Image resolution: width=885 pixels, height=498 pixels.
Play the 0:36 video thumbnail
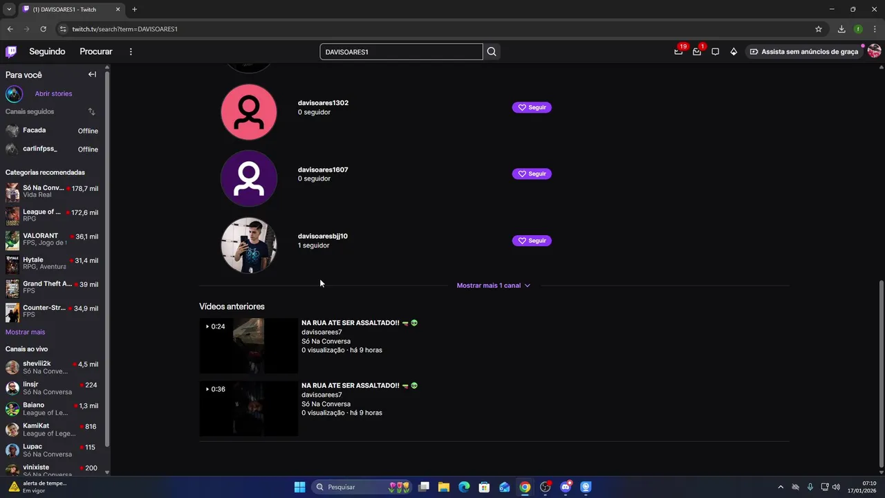click(x=249, y=409)
